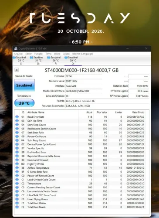Click the Limiar column header
Screen dimensions: 159x218
tap(118, 112)
